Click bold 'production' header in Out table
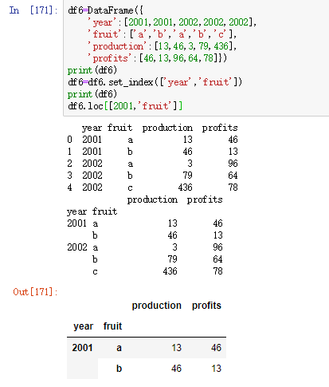The height and width of the screenshot is (387, 329). (x=157, y=306)
